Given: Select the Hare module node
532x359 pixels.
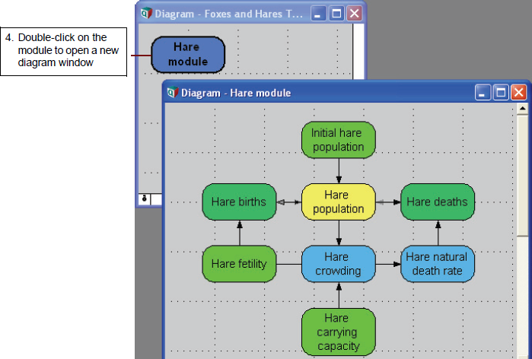Looking at the screenshot, I should point(188,55).
